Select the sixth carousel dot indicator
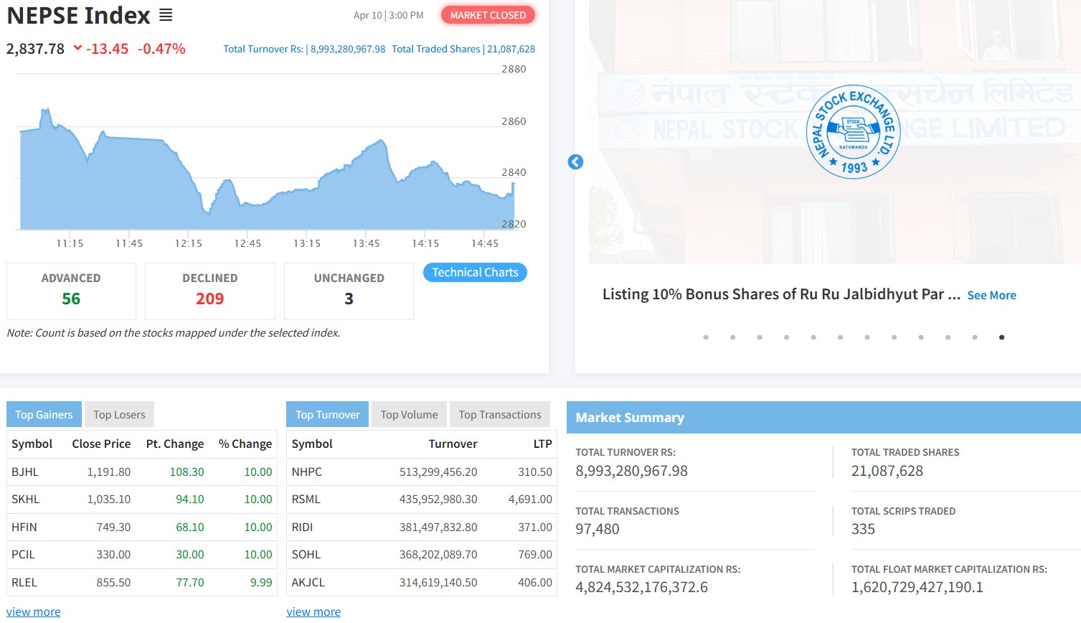 coord(840,337)
